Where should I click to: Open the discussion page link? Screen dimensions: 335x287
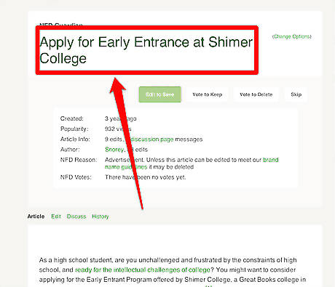(x=151, y=140)
